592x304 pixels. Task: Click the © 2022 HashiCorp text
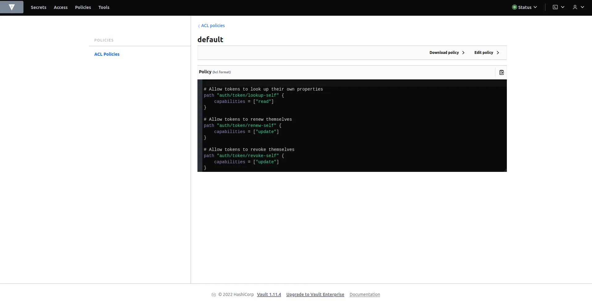(x=236, y=294)
